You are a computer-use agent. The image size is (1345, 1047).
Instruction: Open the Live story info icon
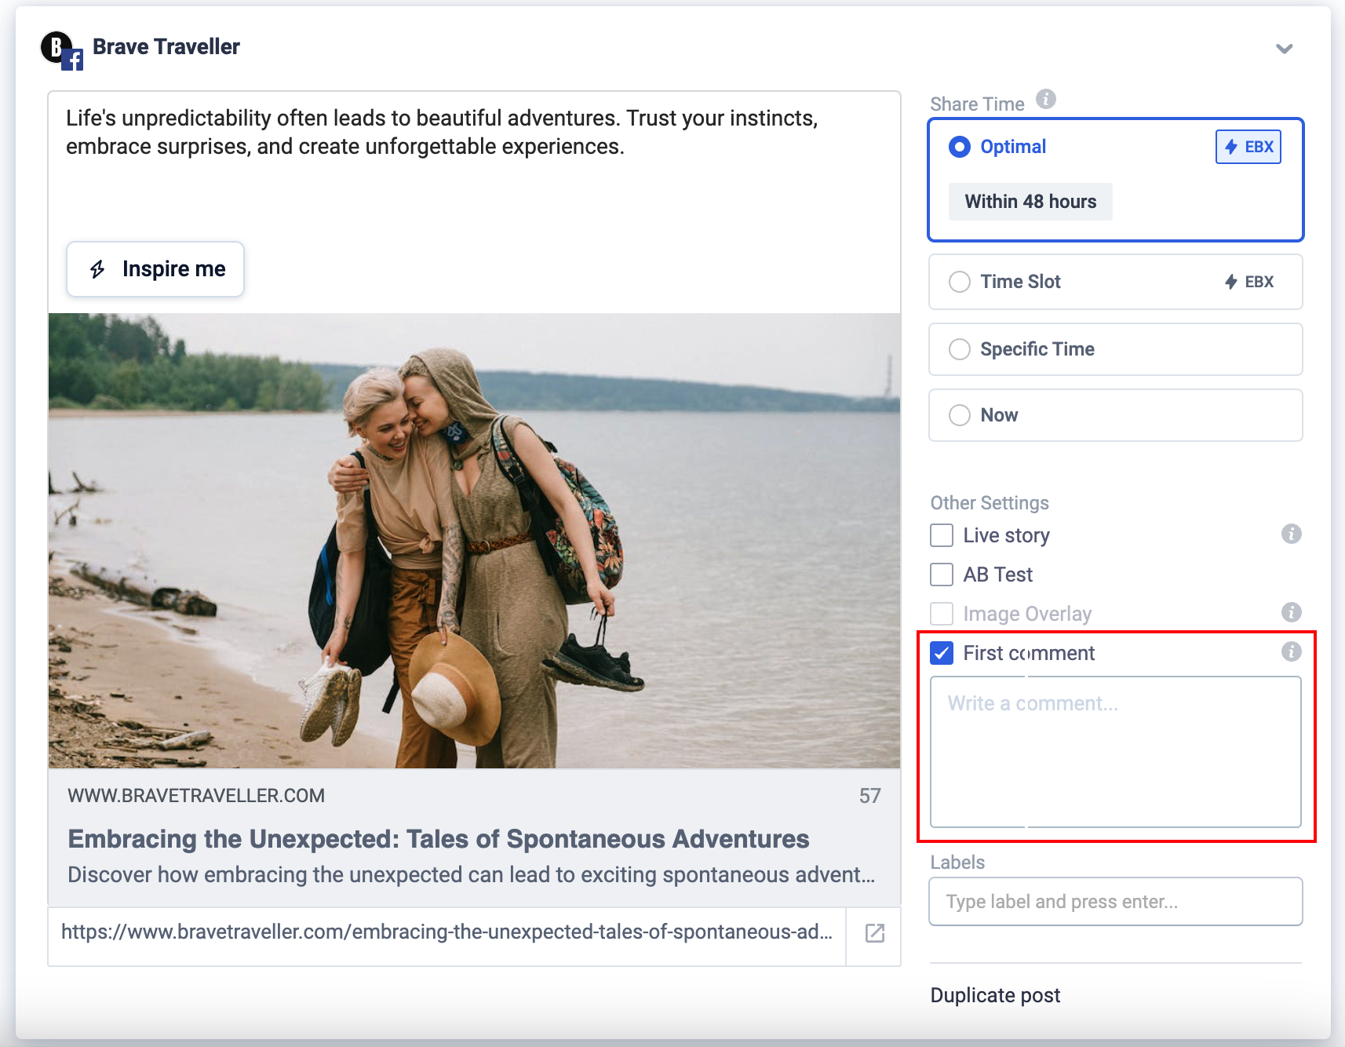click(1291, 534)
